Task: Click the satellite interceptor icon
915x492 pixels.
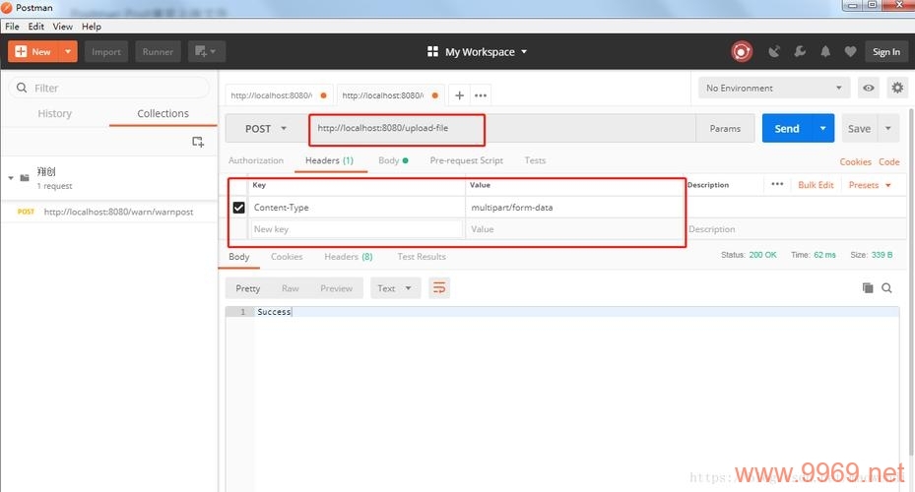Action: [x=774, y=52]
